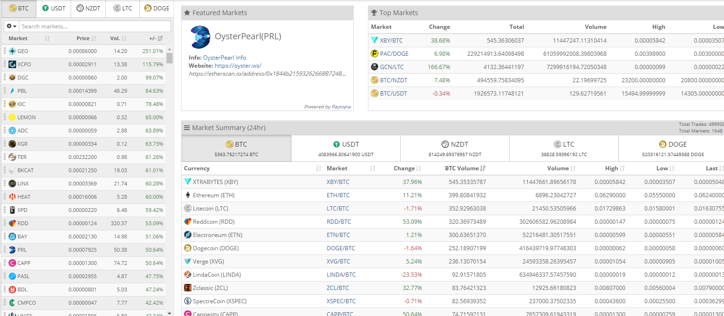Click the BTC/NZDT row in Top Markets
The width and height of the screenshot is (724, 316).
pos(547,80)
